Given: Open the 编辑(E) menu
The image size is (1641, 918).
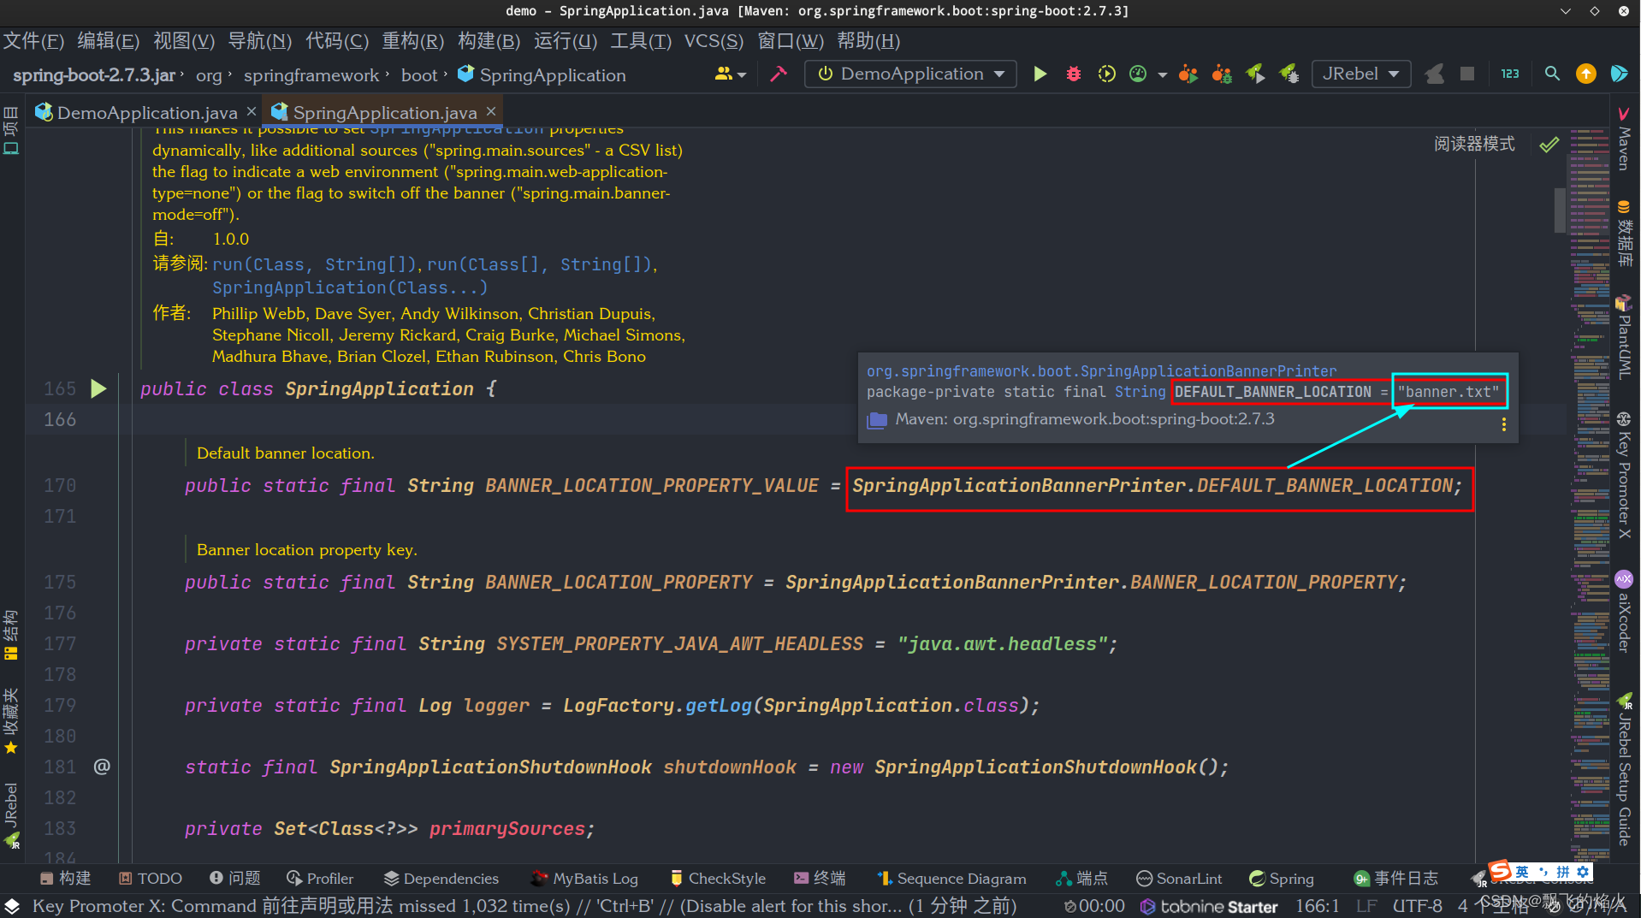Looking at the screenshot, I should 109,41.
